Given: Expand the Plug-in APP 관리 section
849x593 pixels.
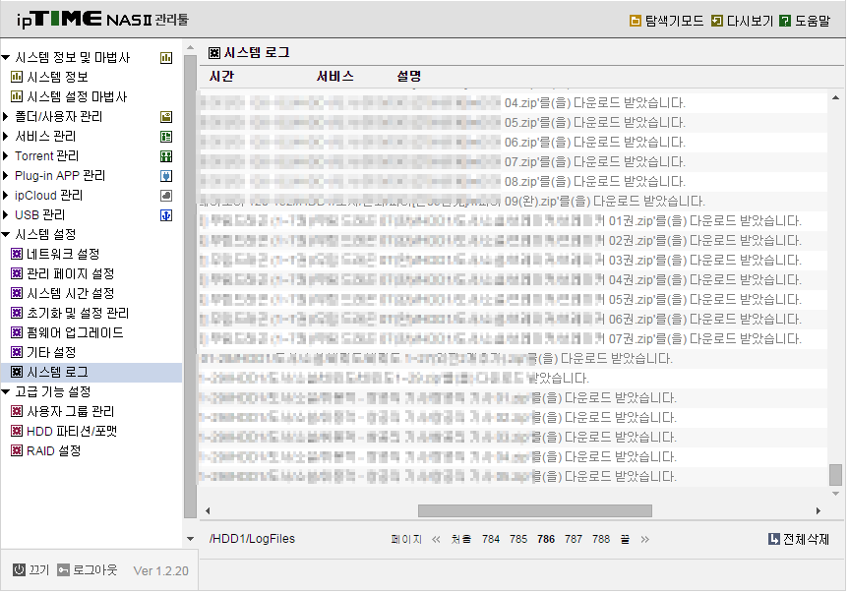Looking at the screenshot, I should [x=6, y=175].
